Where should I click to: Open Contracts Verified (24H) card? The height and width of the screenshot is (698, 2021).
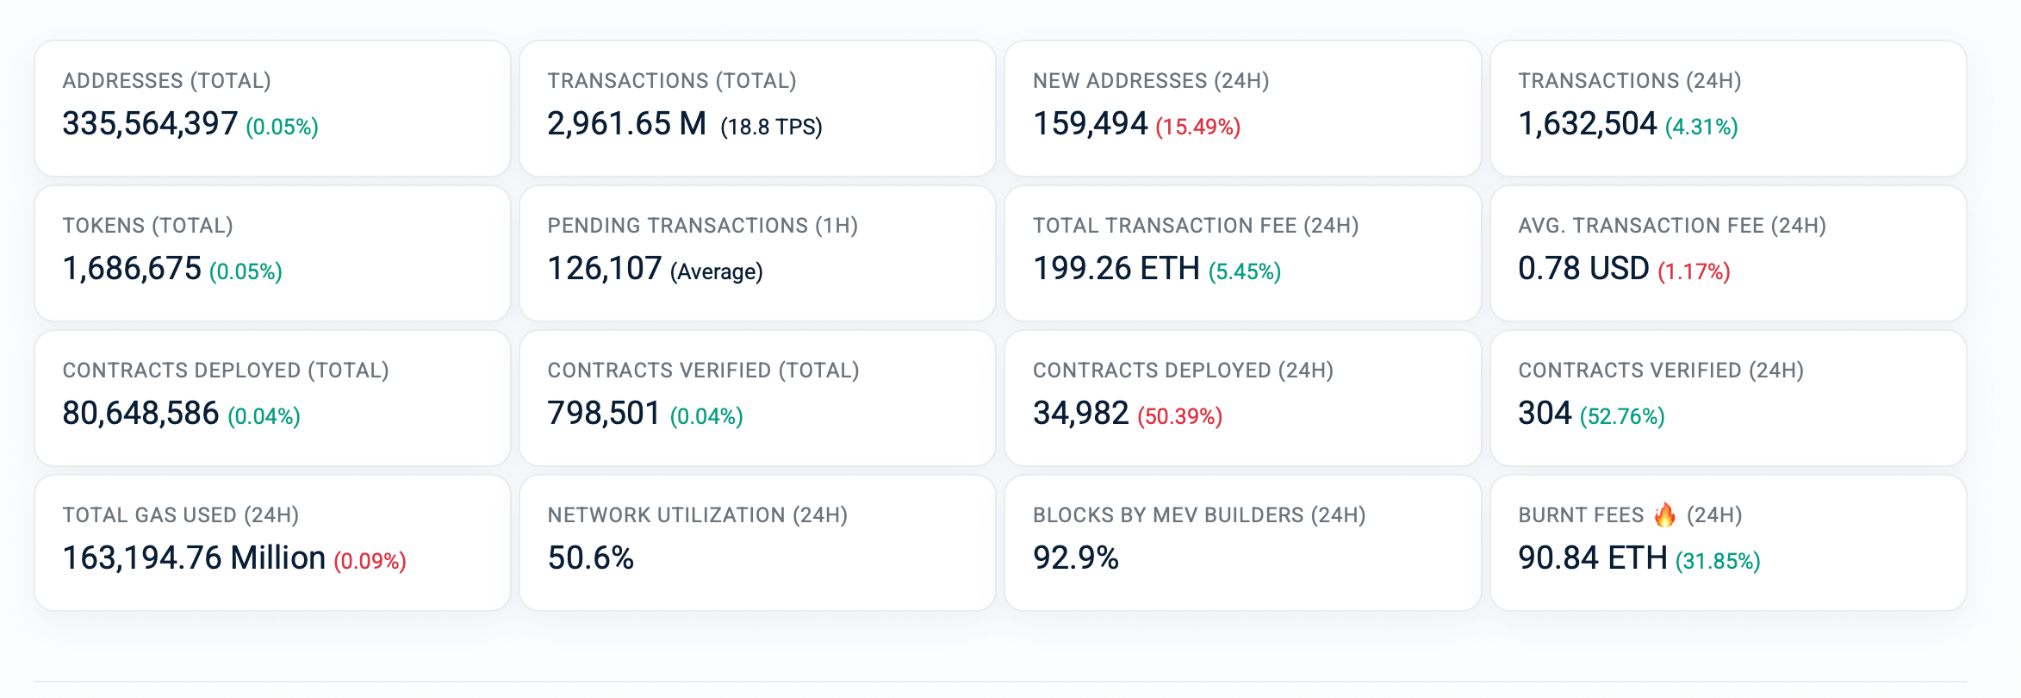pyautogui.click(x=1727, y=398)
